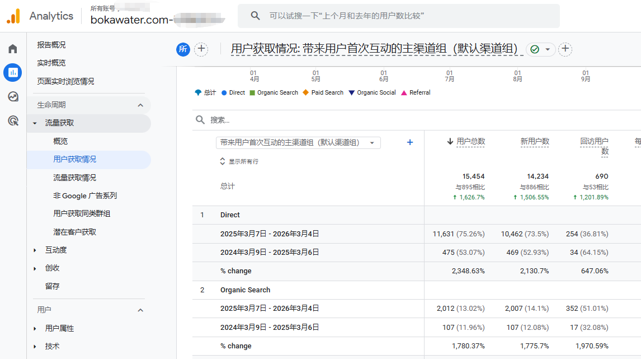The image size is (641, 359).
Task: Click the plus icon after report title
Action: pyautogui.click(x=565, y=49)
